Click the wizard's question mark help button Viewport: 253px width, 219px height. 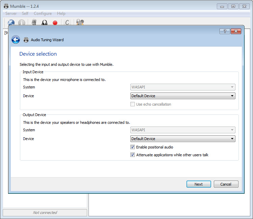click(x=225, y=31)
